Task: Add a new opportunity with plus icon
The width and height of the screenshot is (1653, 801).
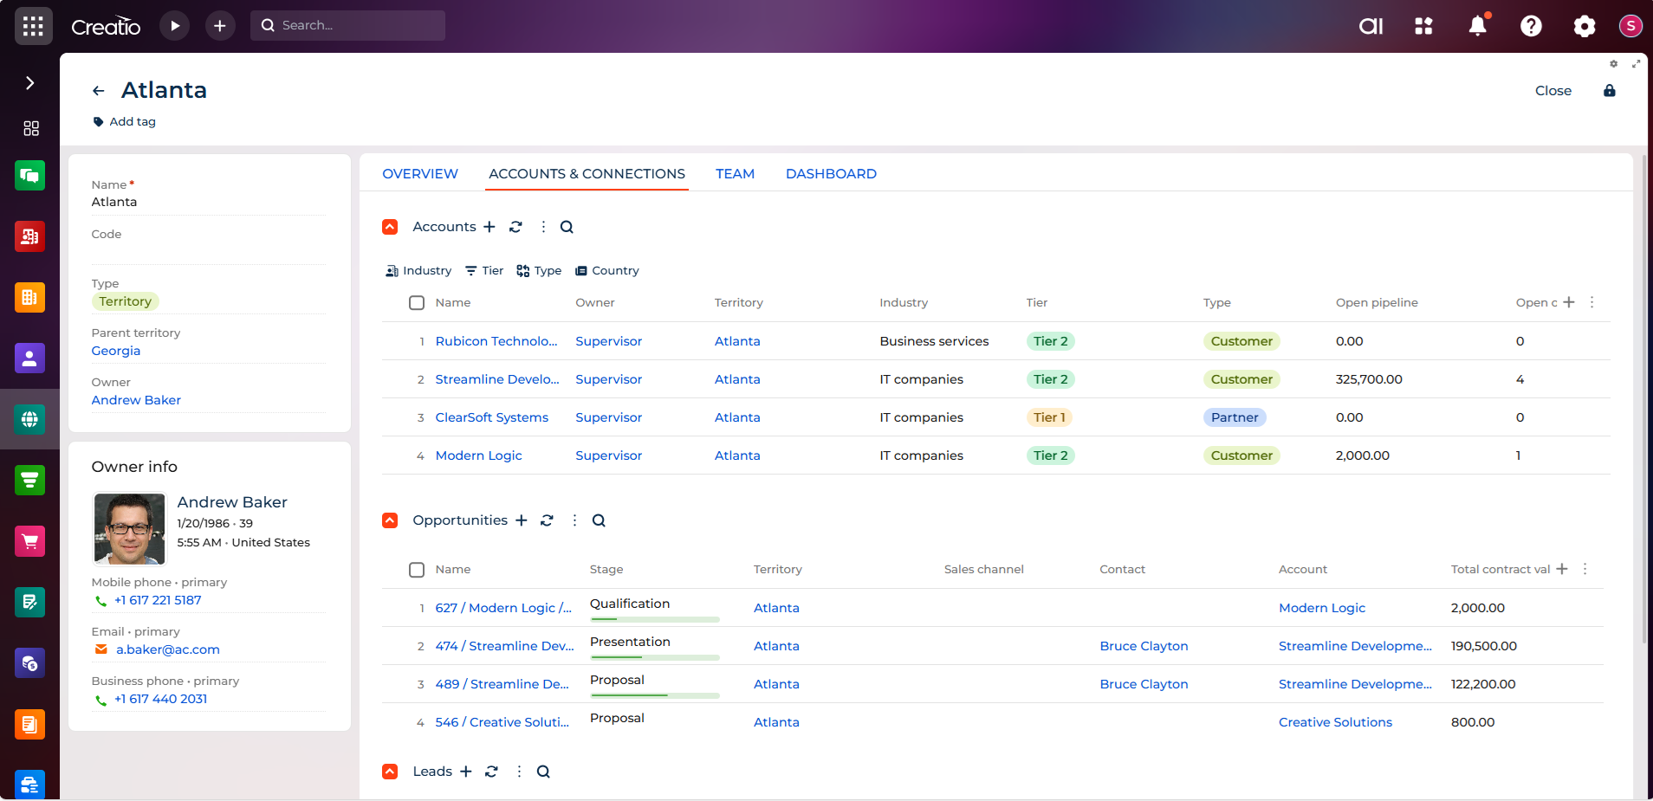Action: (x=521, y=520)
